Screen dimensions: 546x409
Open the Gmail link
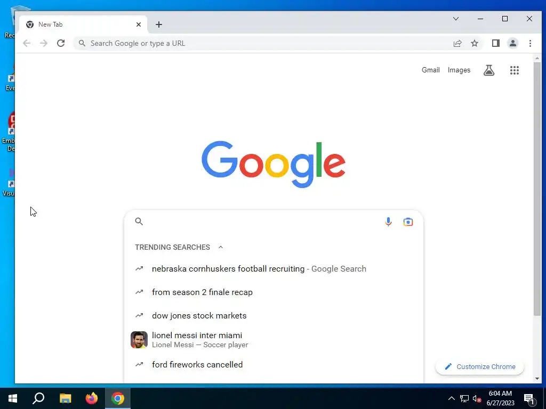[431, 70]
